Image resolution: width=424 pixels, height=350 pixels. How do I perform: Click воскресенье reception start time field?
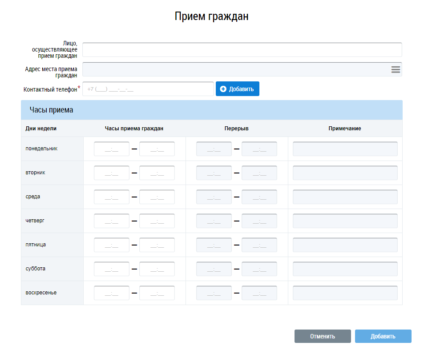tap(112, 293)
